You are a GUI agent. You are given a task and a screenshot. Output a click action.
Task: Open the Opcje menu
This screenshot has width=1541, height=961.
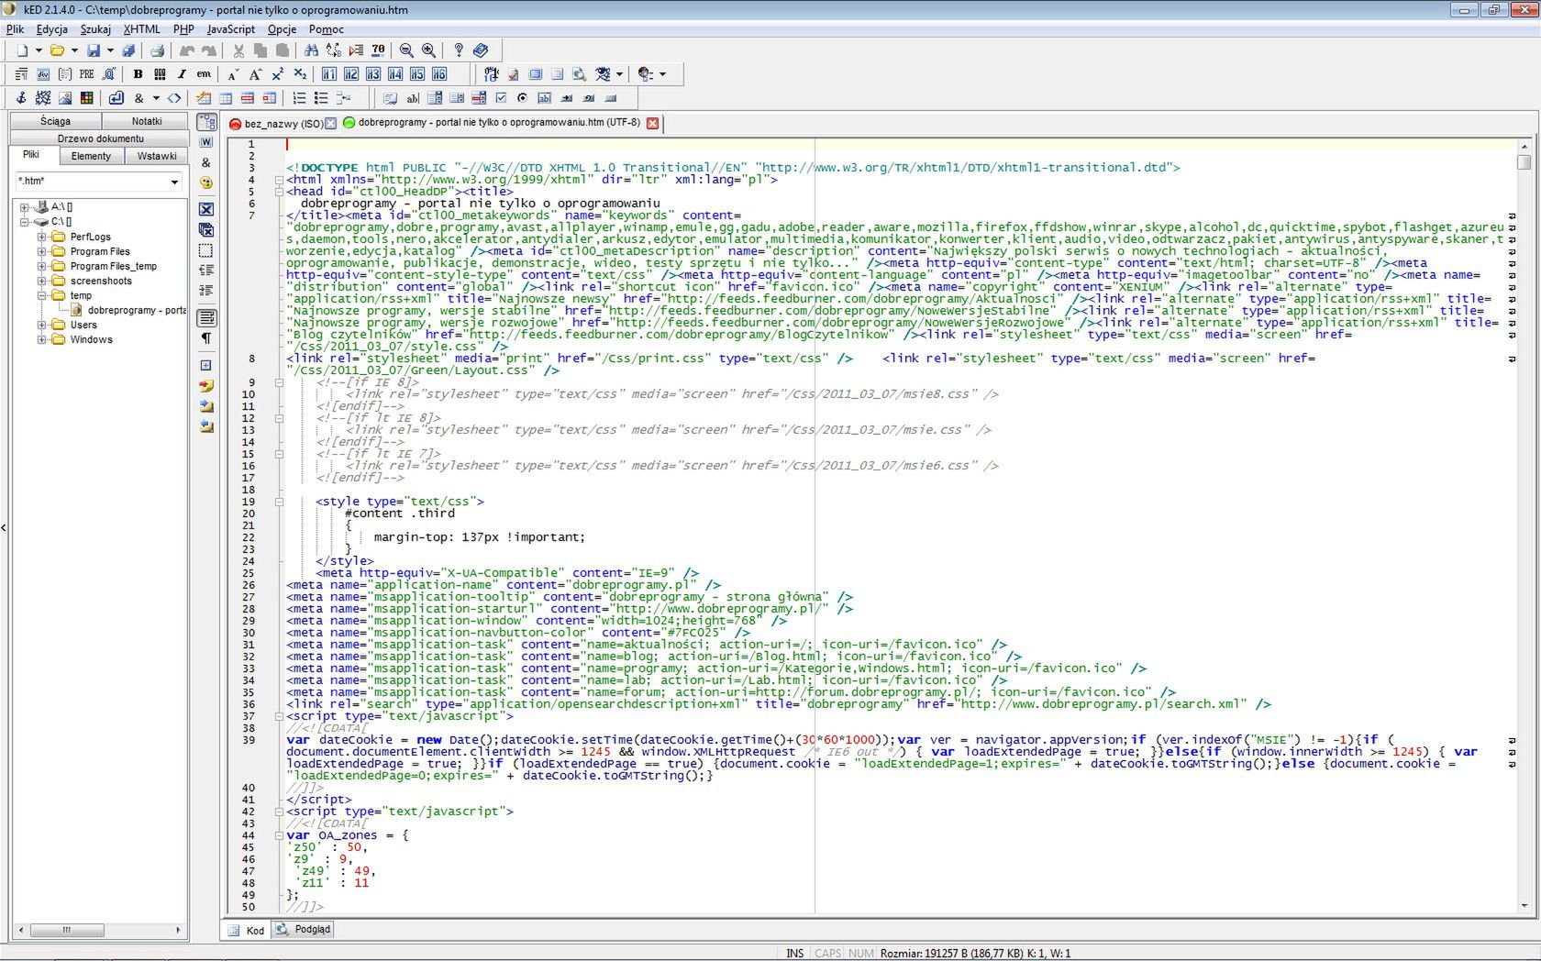click(283, 29)
